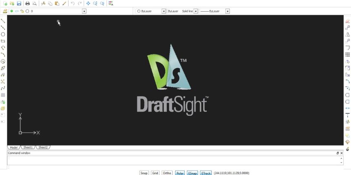Select the Polygon hexagon tool
The width and height of the screenshot is (351, 175).
3,34
